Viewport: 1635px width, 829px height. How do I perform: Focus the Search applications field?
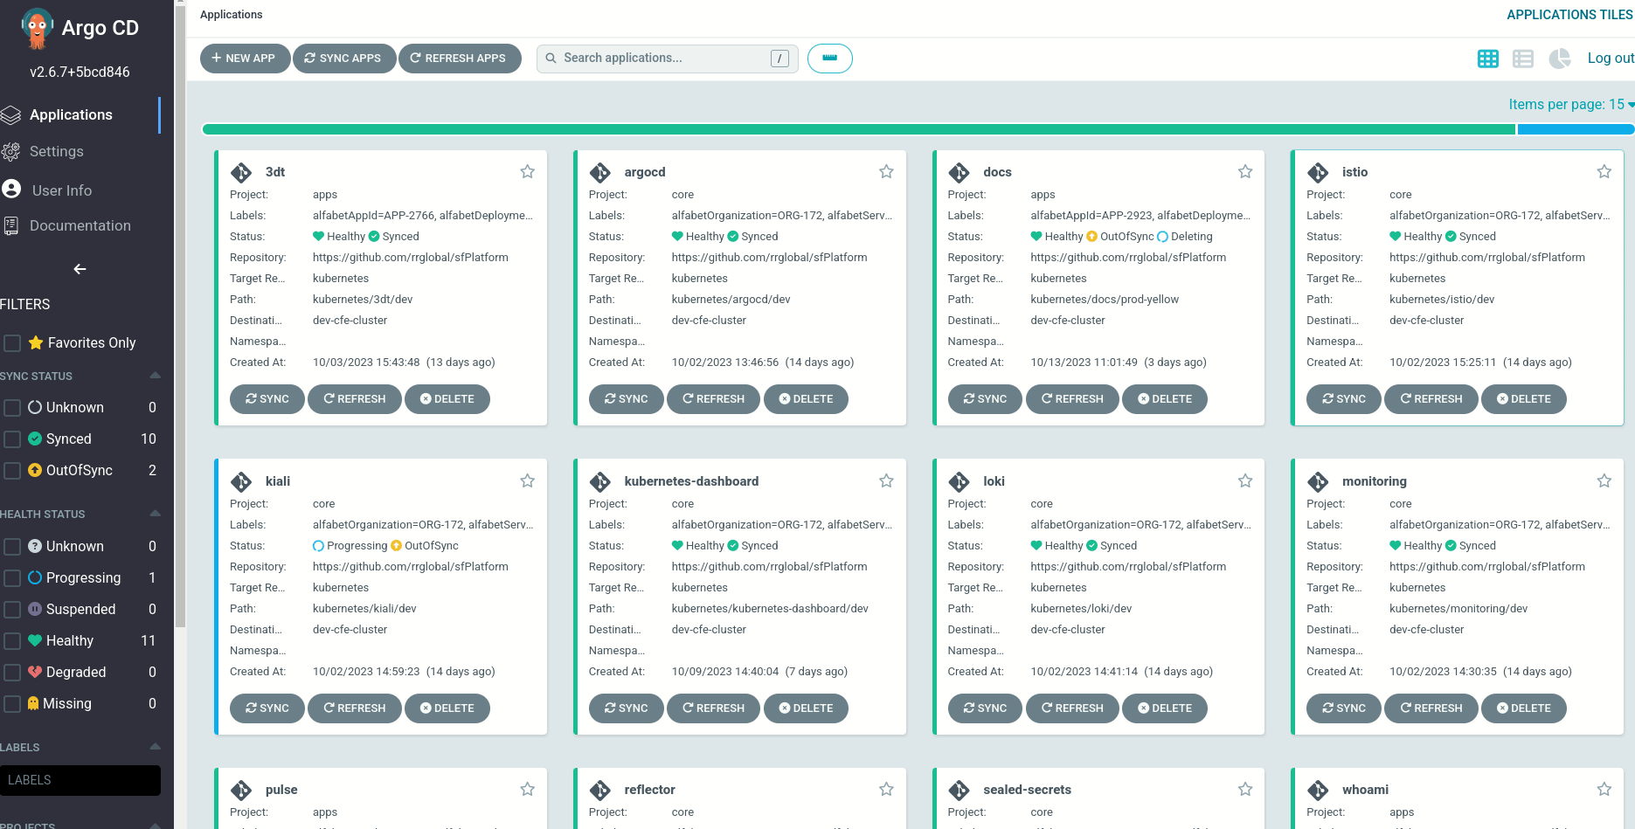[x=667, y=59]
